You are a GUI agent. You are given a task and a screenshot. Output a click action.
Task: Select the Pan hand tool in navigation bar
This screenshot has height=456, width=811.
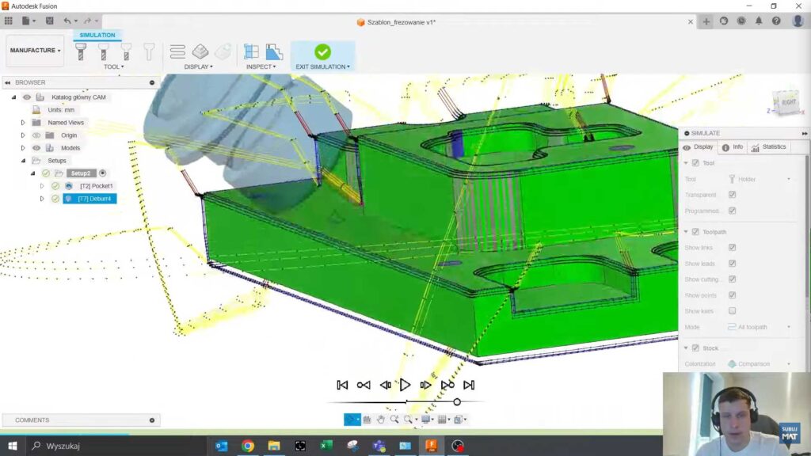tap(381, 420)
